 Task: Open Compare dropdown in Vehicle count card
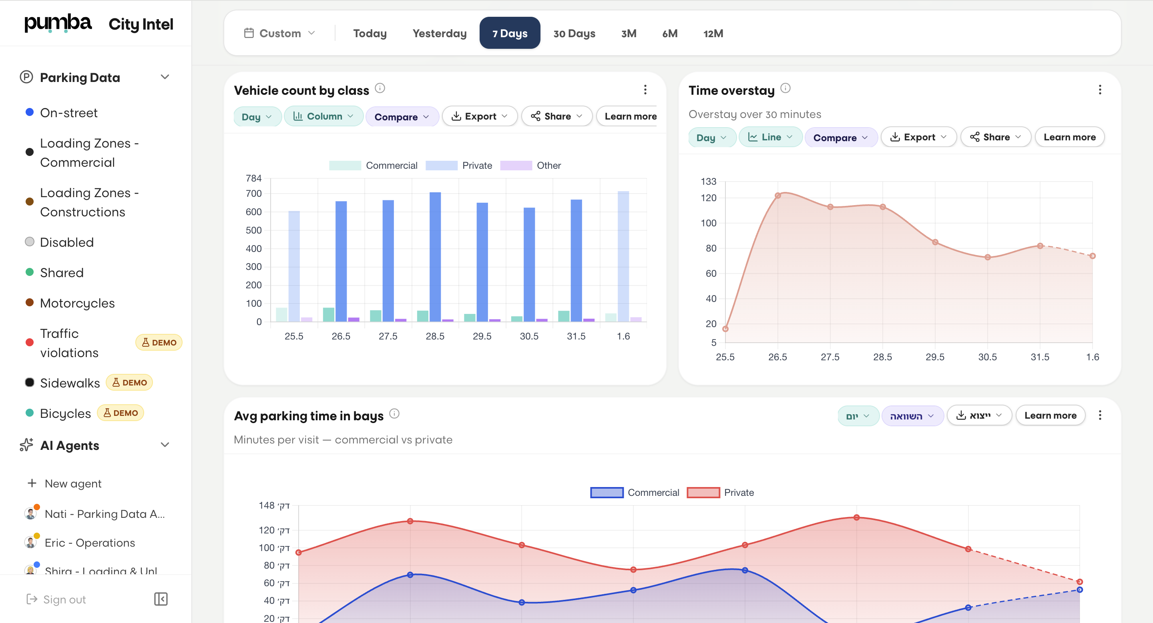point(402,117)
